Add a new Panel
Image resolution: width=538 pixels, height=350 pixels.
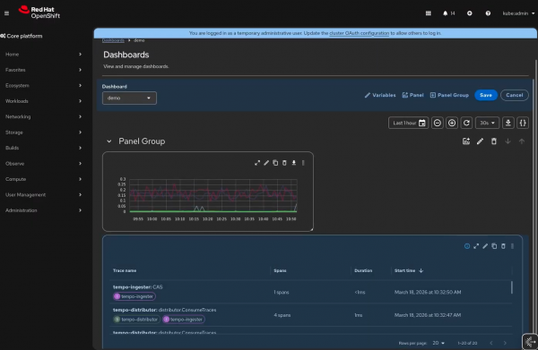point(413,95)
